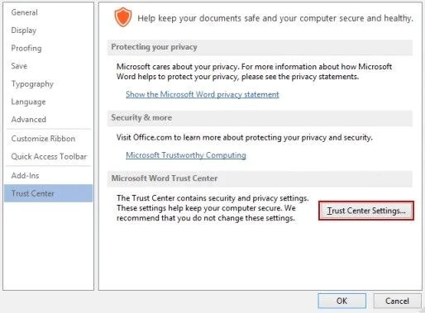425x313 pixels.
Task: Click the Protecting your privacy section header
Action: [260, 47]
